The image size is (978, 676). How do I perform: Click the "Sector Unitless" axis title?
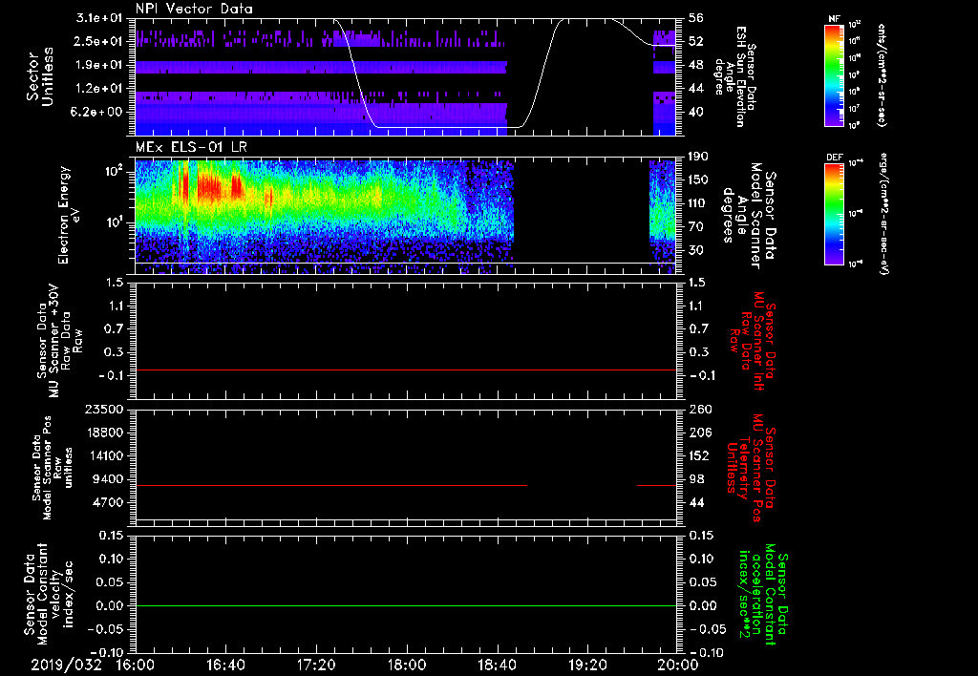(39, 76)
